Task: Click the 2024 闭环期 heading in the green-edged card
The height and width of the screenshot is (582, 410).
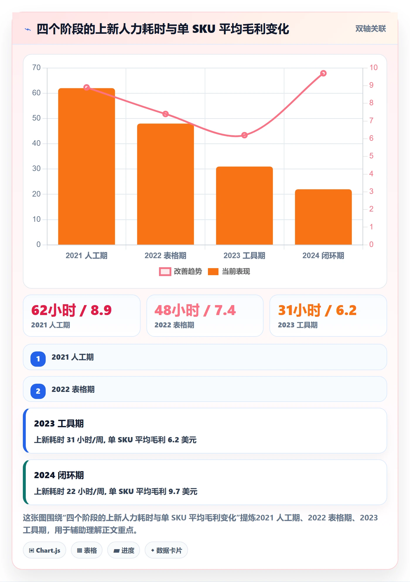Action: [x=59, y=475]
